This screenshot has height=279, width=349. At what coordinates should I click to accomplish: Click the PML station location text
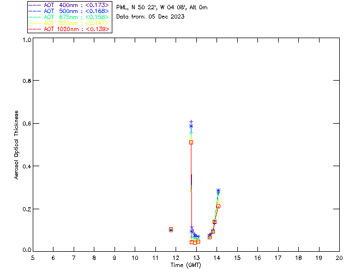tap(162, 7)
